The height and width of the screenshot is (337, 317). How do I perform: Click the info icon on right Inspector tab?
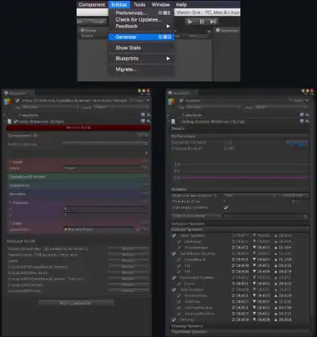[x=170, y=93]
